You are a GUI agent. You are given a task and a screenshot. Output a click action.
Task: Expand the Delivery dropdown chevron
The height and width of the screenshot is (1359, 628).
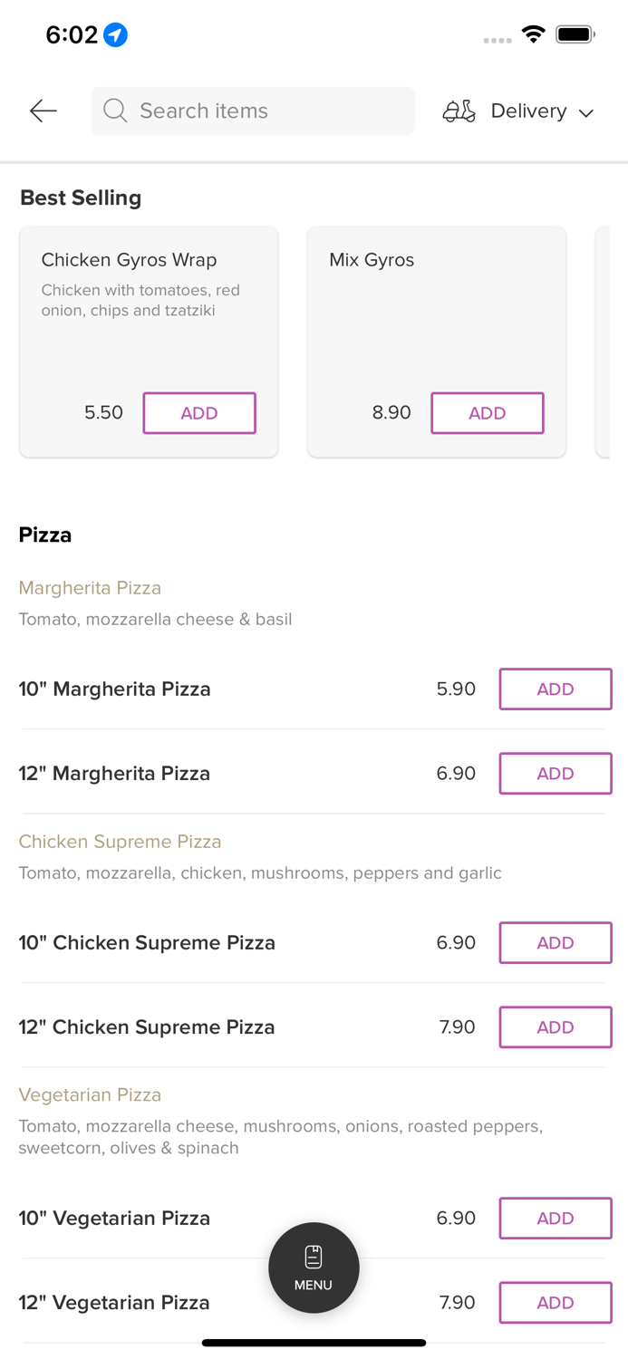point(586,112)
